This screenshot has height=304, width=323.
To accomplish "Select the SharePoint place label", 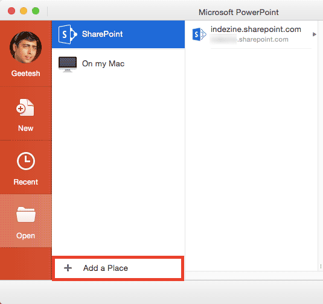I will 103,34.
